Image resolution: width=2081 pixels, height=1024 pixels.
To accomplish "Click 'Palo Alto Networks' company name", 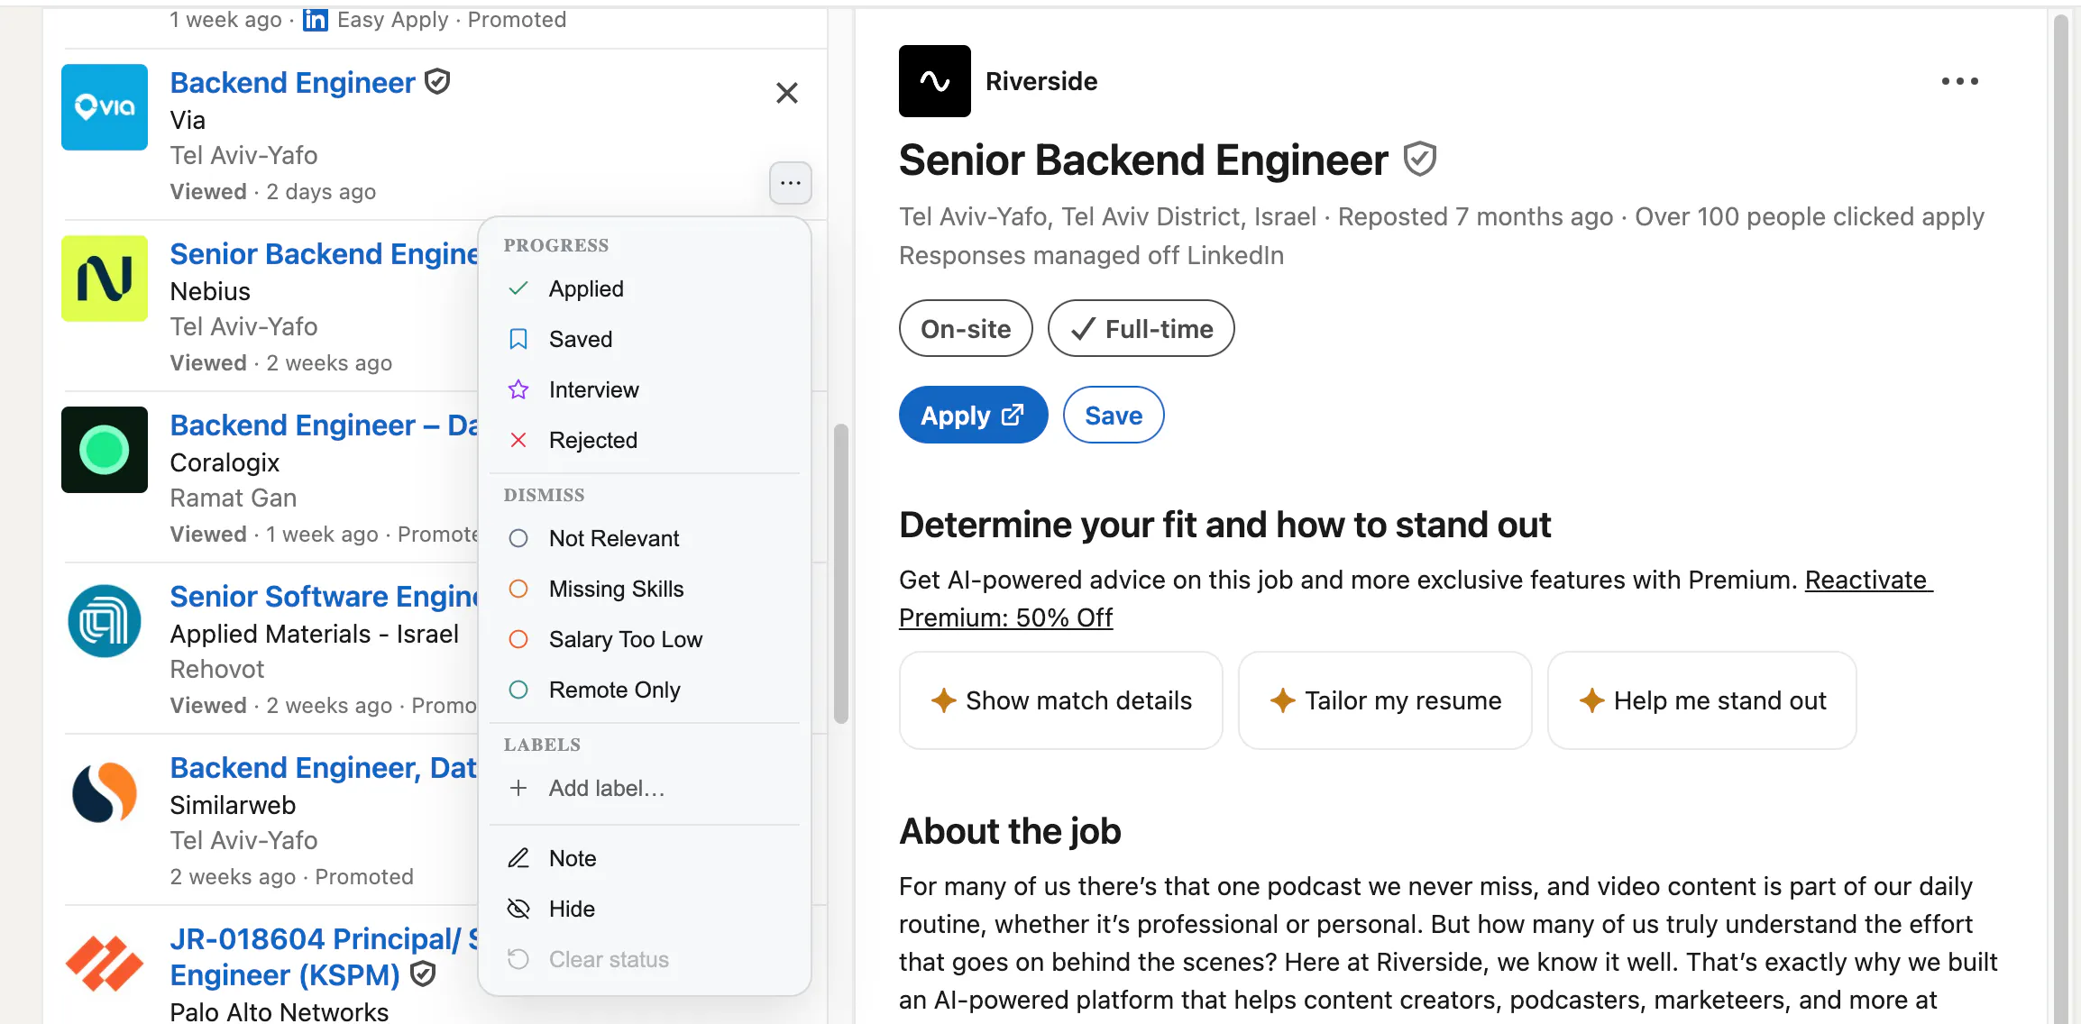I will 280,1011.
